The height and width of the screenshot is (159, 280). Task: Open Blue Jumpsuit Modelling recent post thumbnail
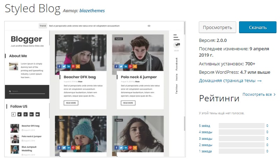click(x=15, y=149)
